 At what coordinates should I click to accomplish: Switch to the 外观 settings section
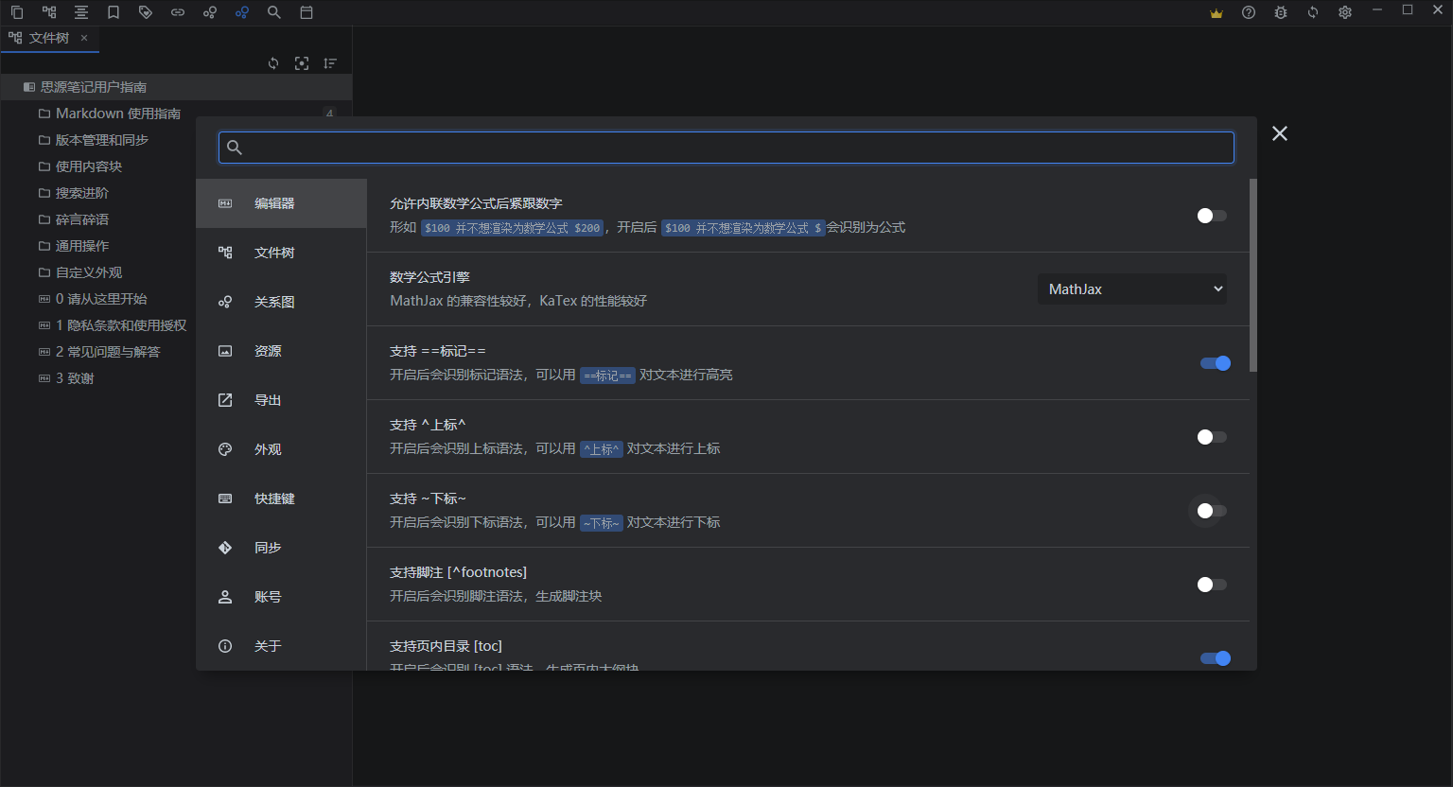click(268, 448)
